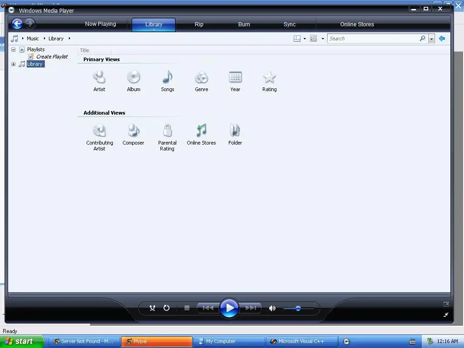This screenshot has height=348, width=464.
Task: Click the Windows Media Player title icon
Action: pos(11,10)
